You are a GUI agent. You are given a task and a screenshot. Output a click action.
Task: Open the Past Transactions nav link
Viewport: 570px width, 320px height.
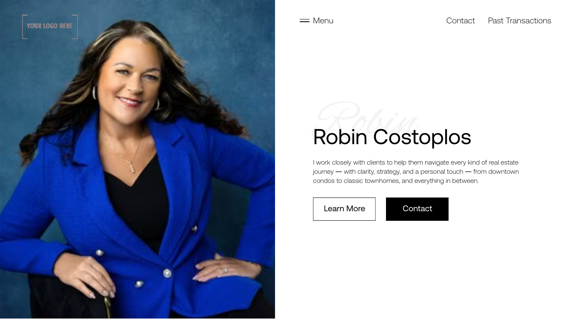click(x=520, y=20)
